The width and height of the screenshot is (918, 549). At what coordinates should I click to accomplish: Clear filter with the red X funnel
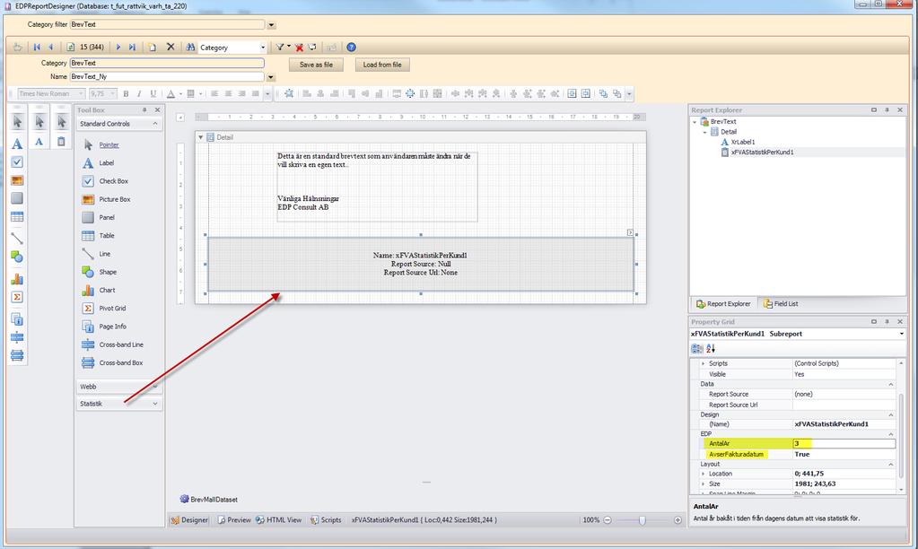pos(299,48)
